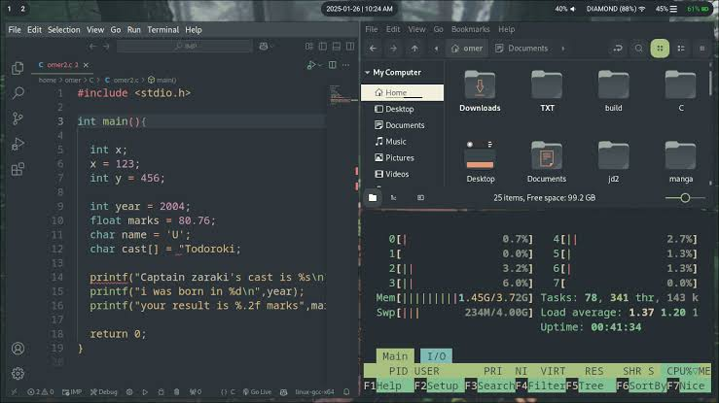Switch to compact view in file manager
This screenshot has width=719, height=403.
tap(702, 49)
